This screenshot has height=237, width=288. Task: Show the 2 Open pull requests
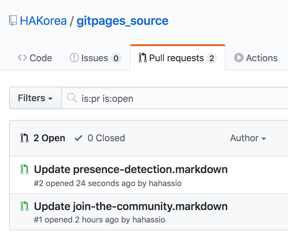(43, 138)
